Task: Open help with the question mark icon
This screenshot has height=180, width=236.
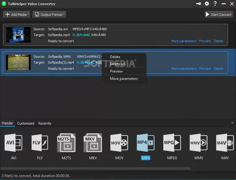Action: coord(215,4)
